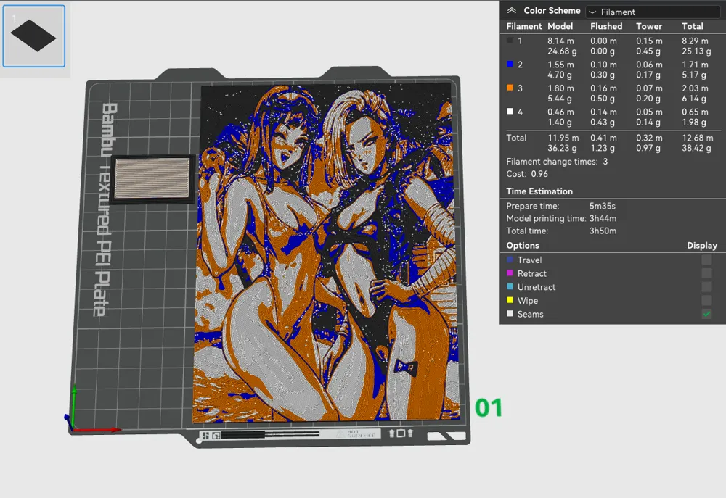Click filament 4 white swatch icon
The height and width of the screenshot is (498, 726).
pos(509,111)
